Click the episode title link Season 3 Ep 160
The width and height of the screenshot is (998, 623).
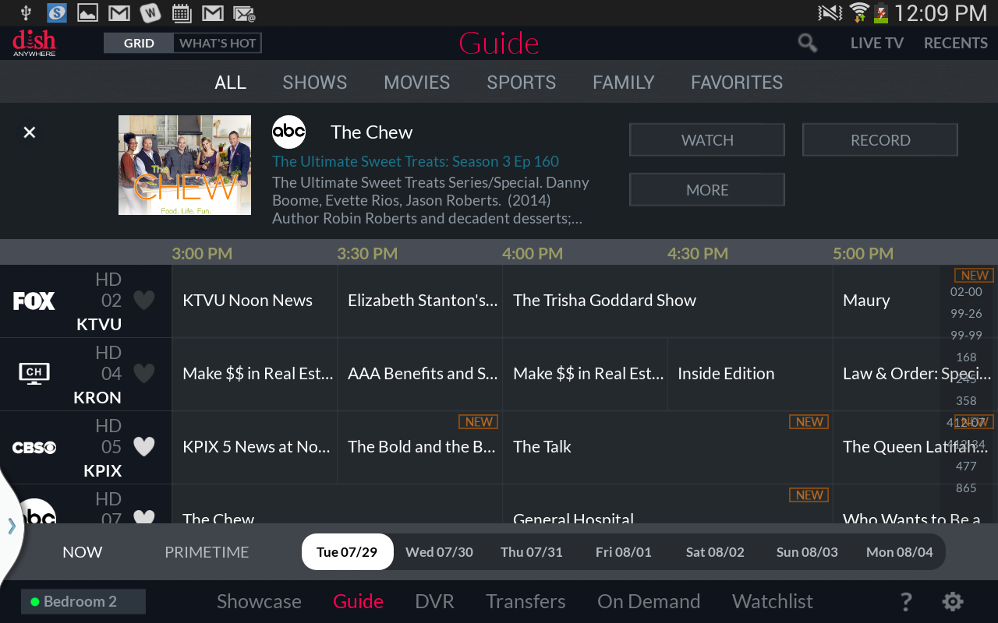(416, 161)
